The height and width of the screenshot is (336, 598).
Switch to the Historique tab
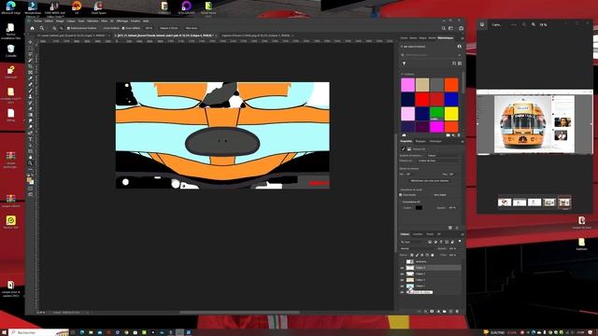(x=435, y=141)
